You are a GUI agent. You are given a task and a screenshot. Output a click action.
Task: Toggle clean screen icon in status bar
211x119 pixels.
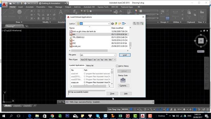[204, 109]
